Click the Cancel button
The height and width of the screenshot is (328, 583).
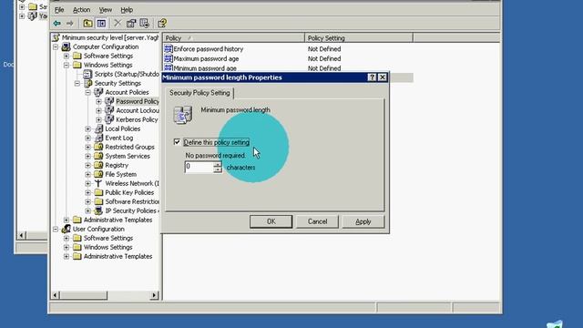pyautogui.click(x=317, y=221)
